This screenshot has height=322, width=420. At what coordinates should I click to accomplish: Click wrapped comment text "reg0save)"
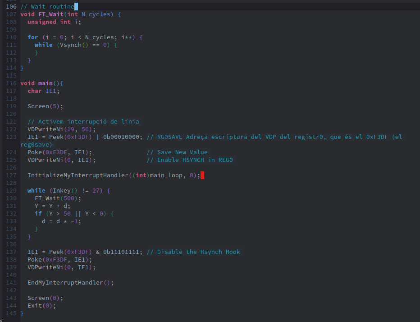tap(36, 145)
